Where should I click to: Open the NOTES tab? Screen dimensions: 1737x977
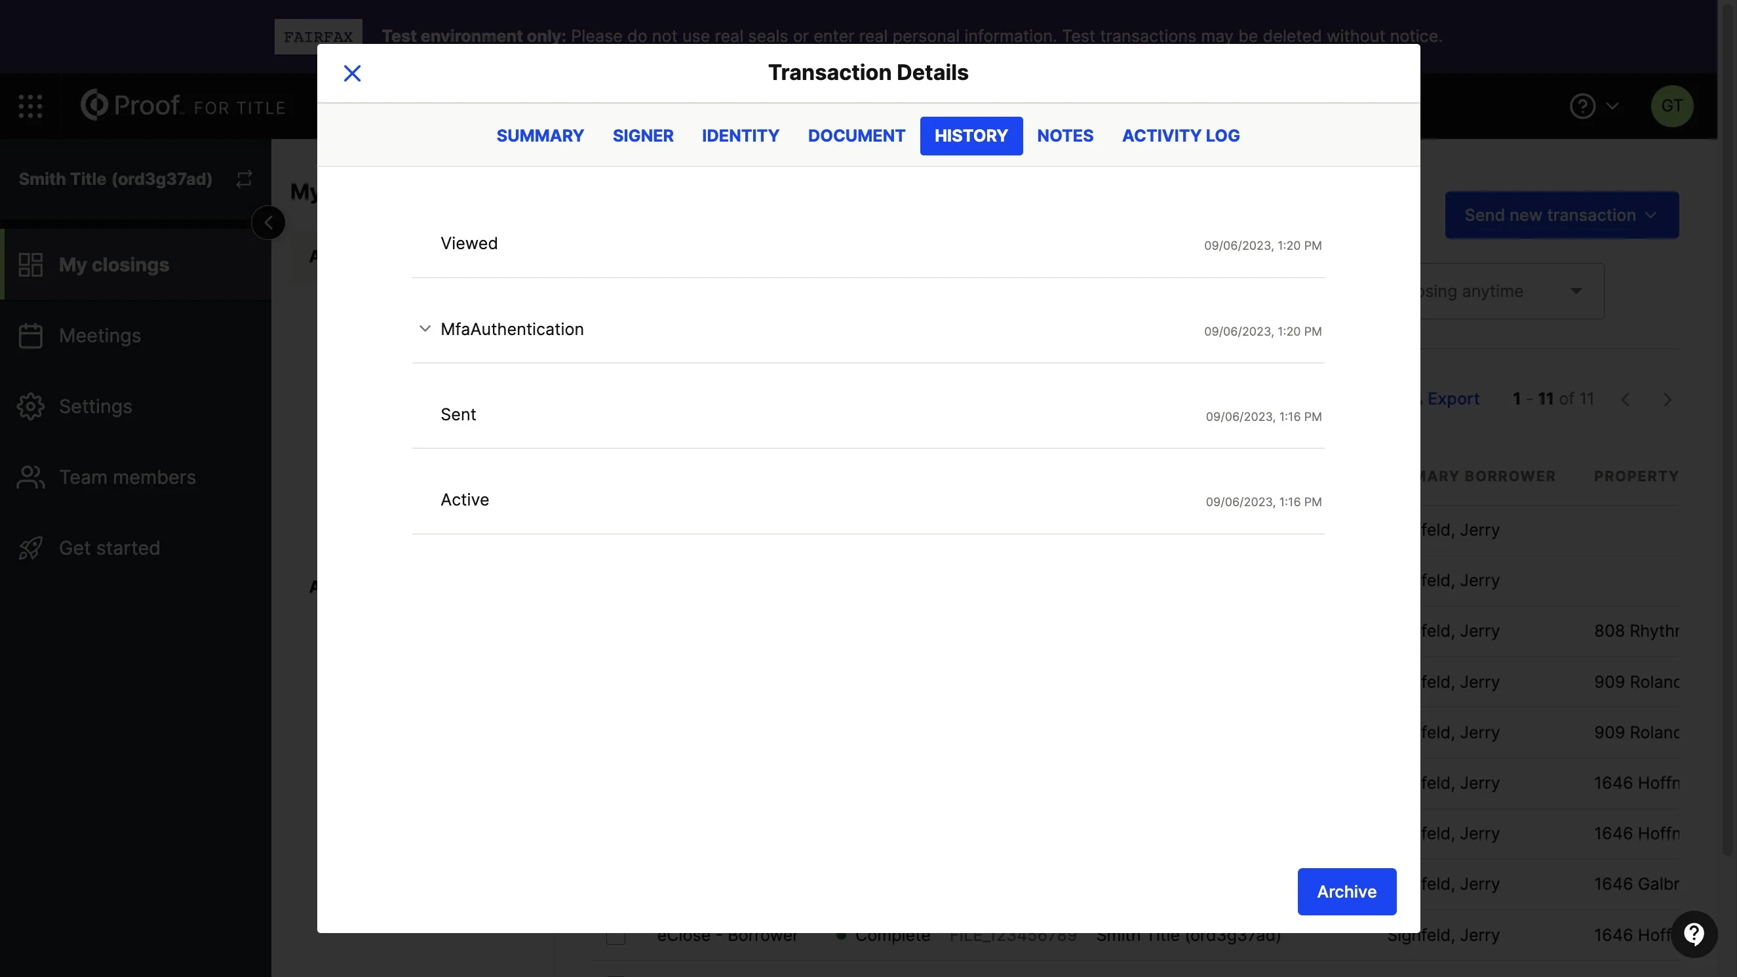[x=1064, y=136]
